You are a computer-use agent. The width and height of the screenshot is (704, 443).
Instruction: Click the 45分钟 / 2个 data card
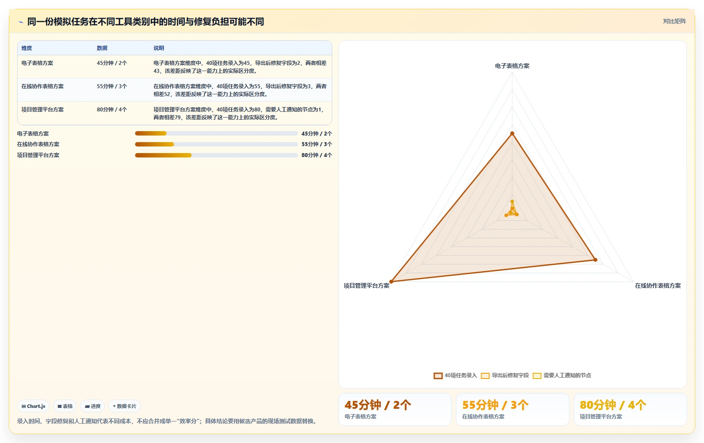click(395, 409)
